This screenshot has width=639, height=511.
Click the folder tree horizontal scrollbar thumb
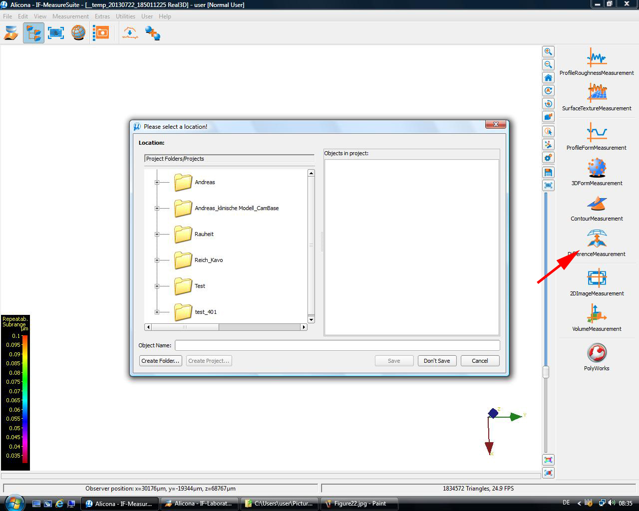185,327
